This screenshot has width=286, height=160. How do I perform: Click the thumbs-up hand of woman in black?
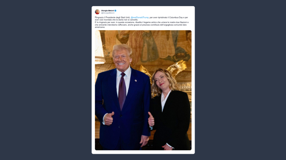(151, 119)
